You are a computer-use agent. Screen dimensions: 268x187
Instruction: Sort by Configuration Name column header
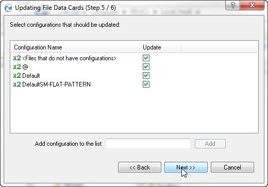click(75, 47)
